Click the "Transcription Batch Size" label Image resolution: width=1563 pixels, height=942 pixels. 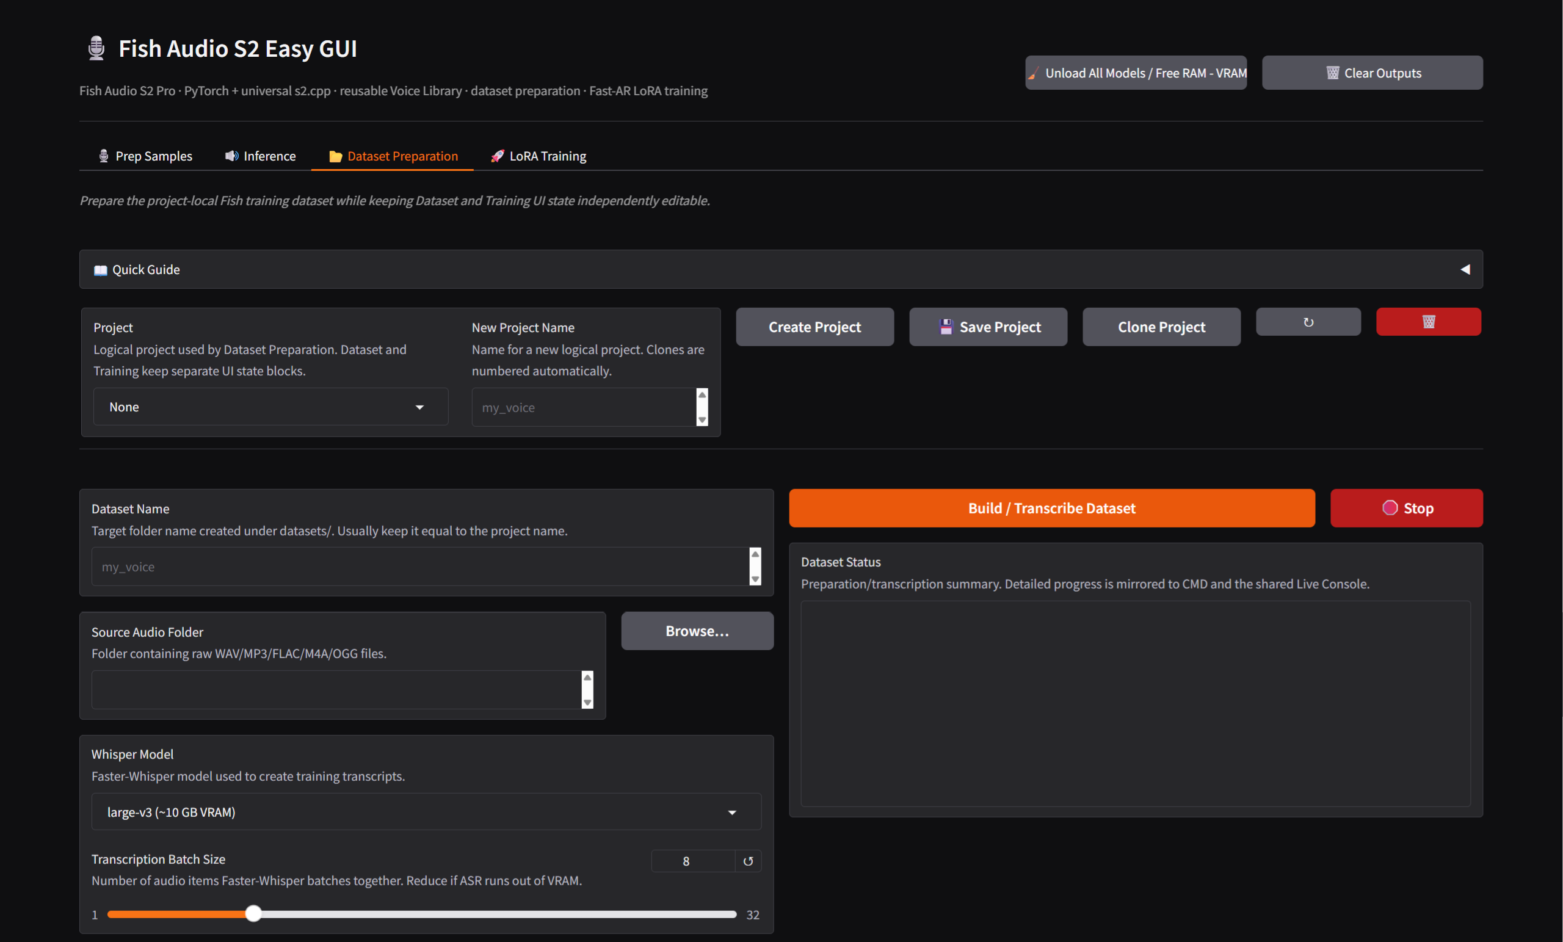pyautogui.click(x=159, y=859)
